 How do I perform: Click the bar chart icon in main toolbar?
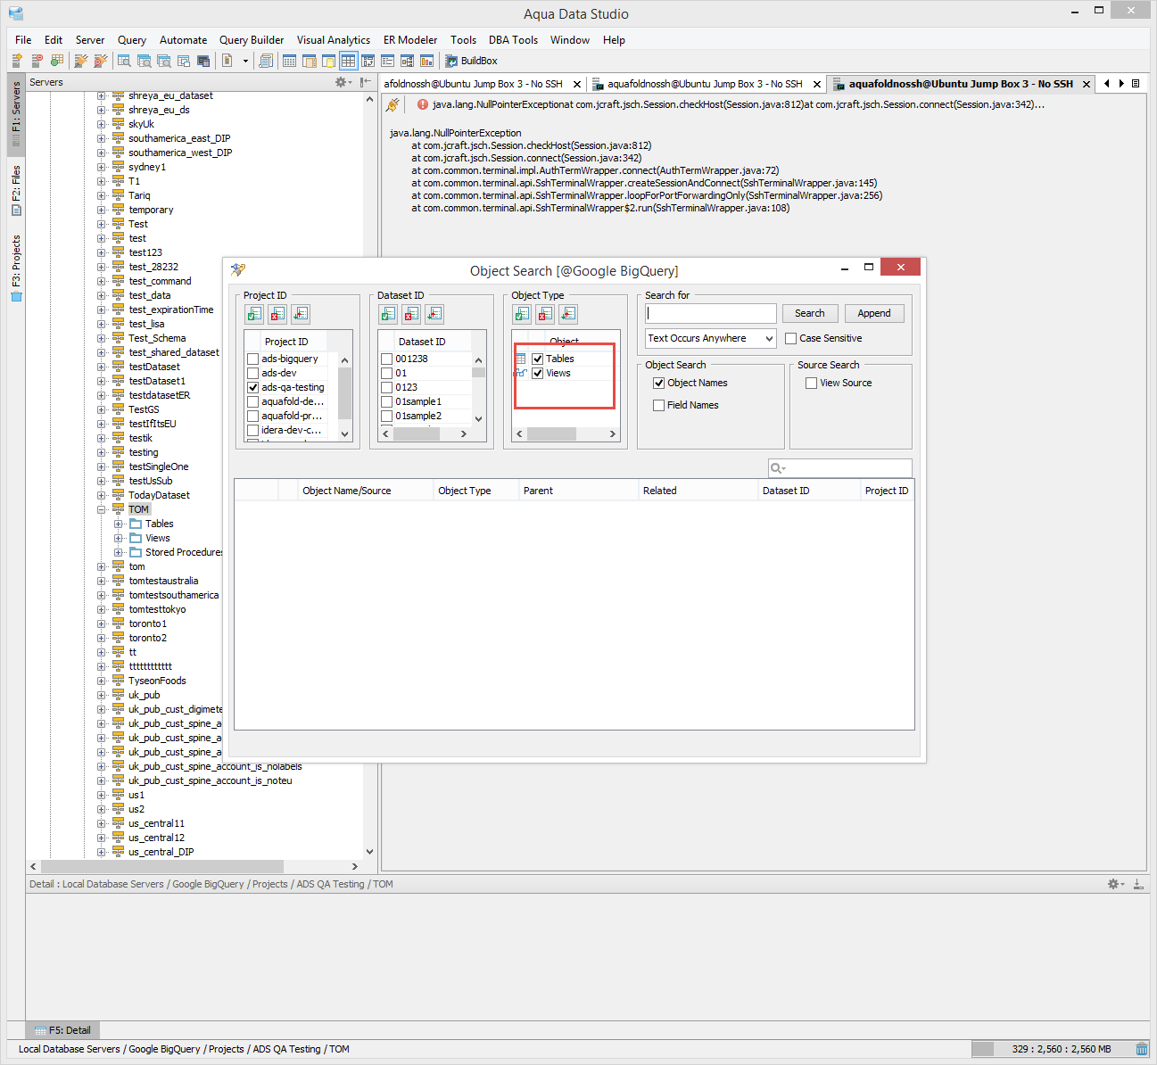(x=426, y=61)
